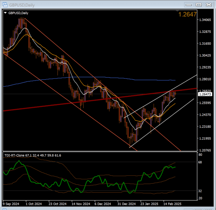Close the GBPUSD,Daily chart window
This screenshot has height=210, width=216.
coord(209,5)
